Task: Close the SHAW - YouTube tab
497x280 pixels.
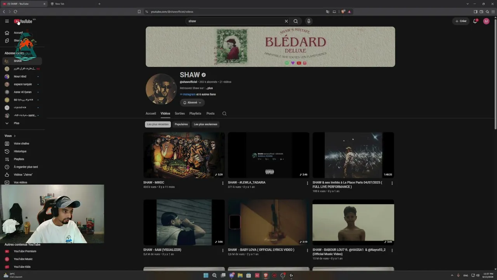Action: (x=44, y=4)
